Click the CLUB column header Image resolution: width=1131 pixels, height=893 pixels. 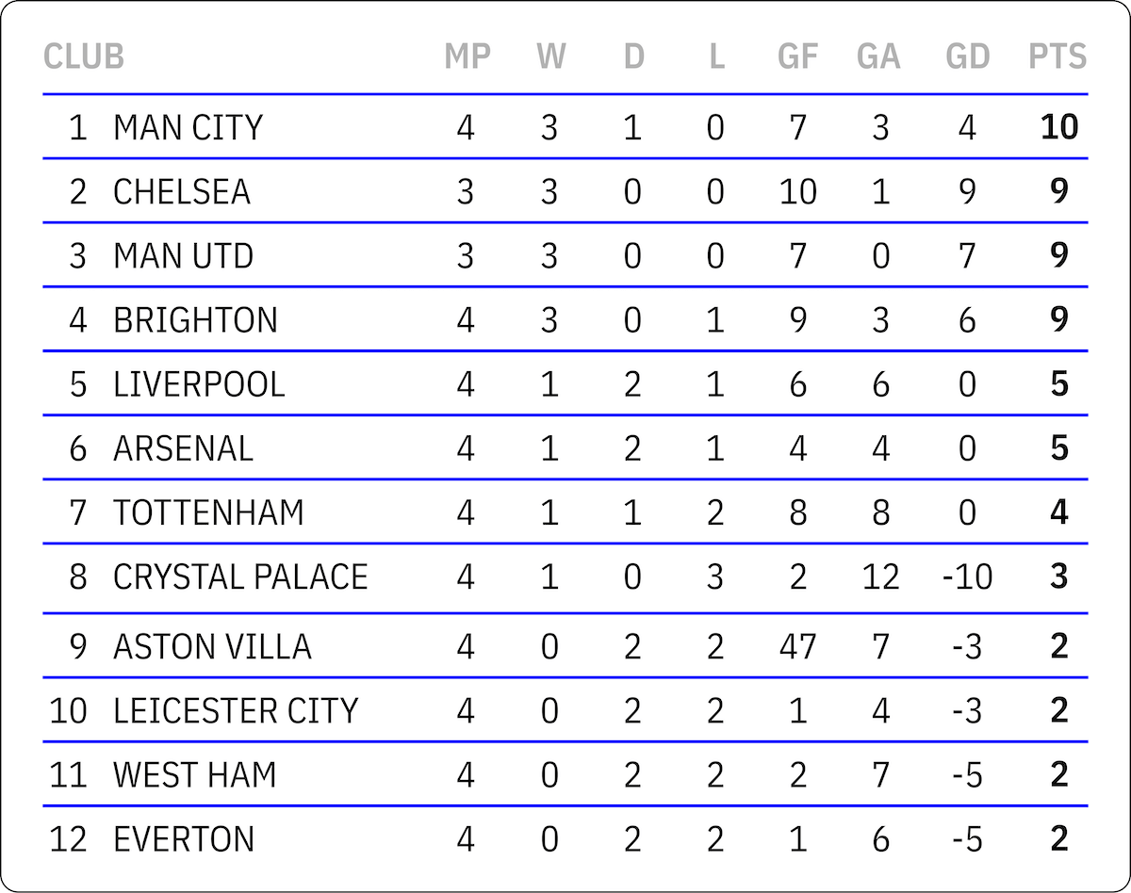coord(84,57)
